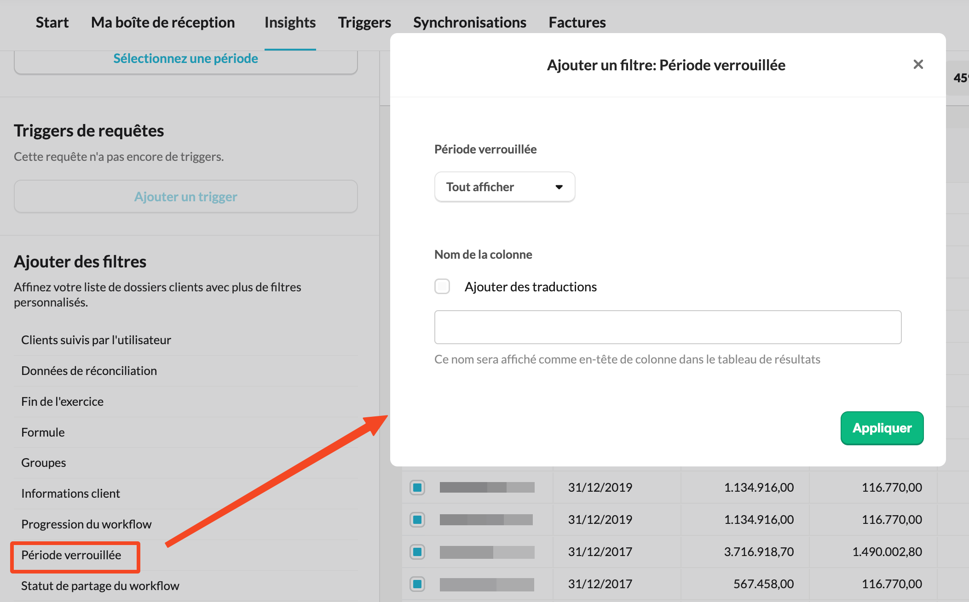This screenshot has width=969, height=602.
Task: Click the dropdown caret next to Tout afficher
Action: pos(559,187)
